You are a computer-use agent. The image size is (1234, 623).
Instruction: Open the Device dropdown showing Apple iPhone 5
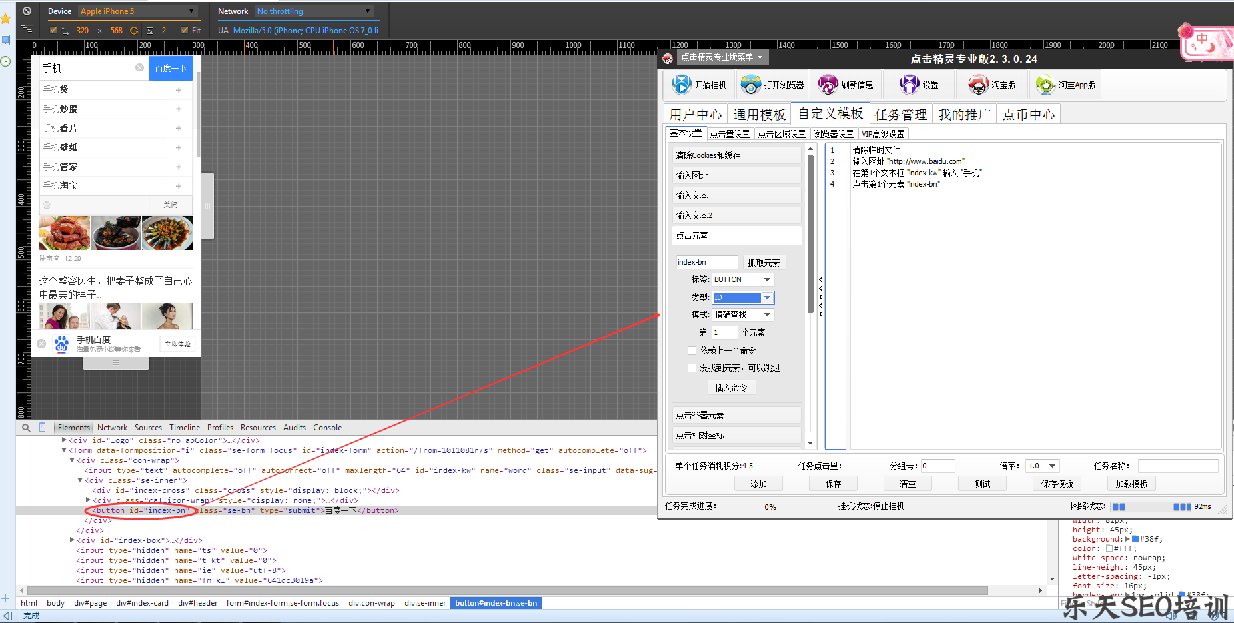138,11
